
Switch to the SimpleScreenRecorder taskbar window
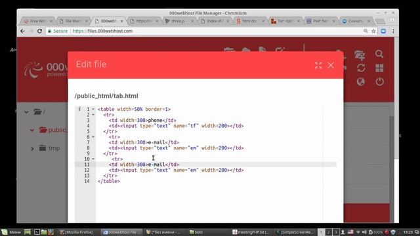(x=295, y=232)
